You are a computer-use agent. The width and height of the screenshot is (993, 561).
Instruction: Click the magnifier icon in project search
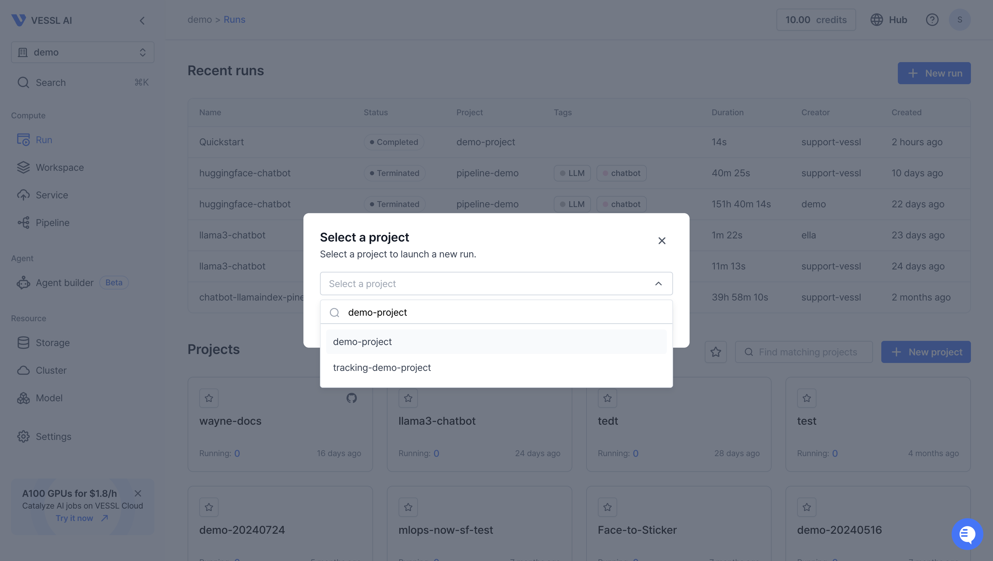tap(334, 312)
